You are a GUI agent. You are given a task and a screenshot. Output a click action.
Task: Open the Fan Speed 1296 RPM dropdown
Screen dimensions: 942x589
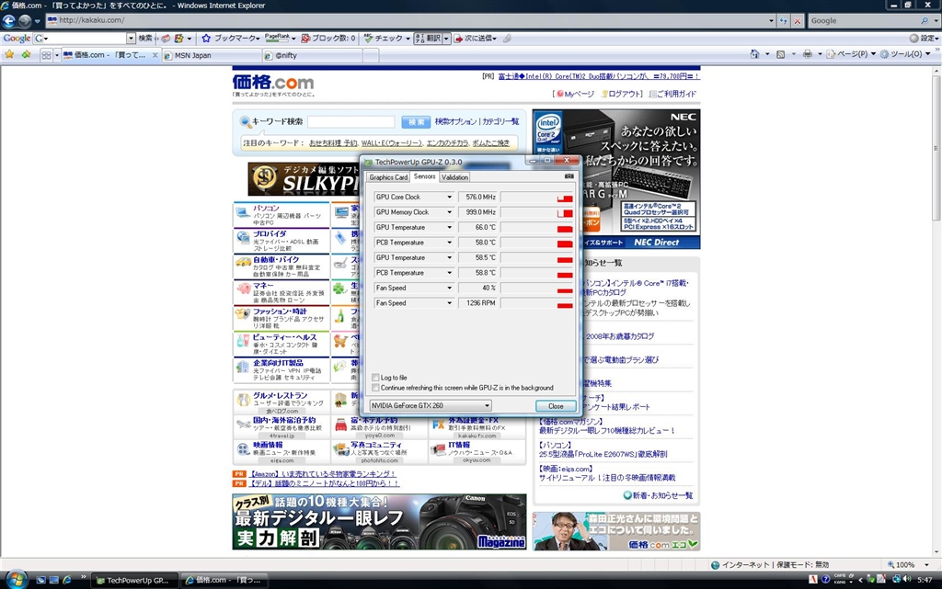pos(449,303)
